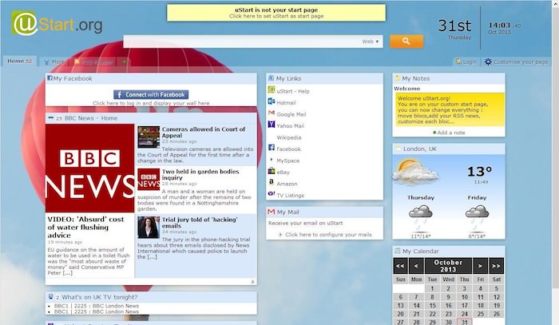Click the woman's photo thumbnail for hacking story
Screen dimensions: 559x325
pyautogui.click(x=149, y=228)
